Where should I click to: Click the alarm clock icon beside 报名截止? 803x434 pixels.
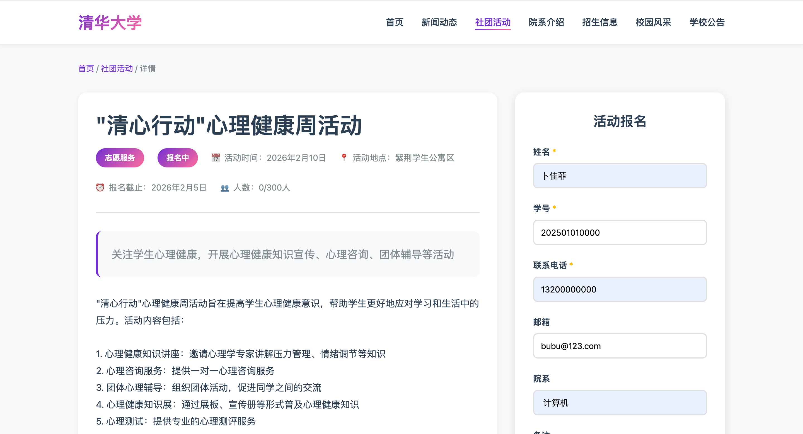100,187
